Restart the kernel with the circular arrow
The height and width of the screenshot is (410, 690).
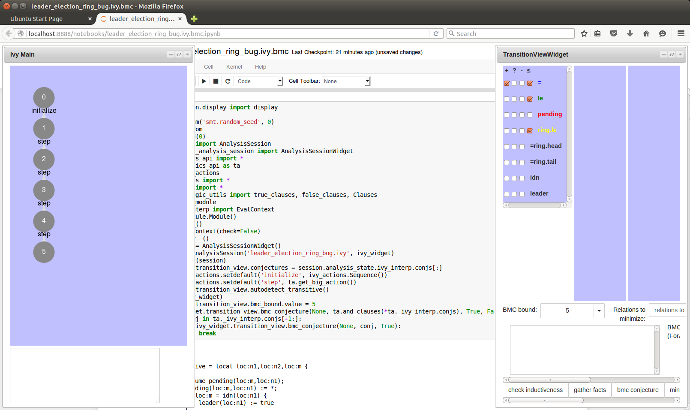point(228,81)
